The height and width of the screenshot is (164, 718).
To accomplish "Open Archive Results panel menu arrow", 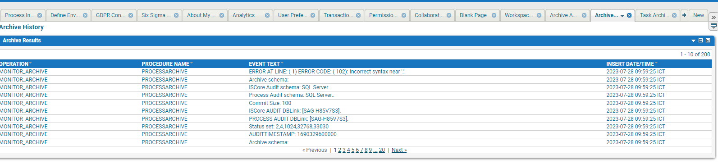I will click(693, 41).
